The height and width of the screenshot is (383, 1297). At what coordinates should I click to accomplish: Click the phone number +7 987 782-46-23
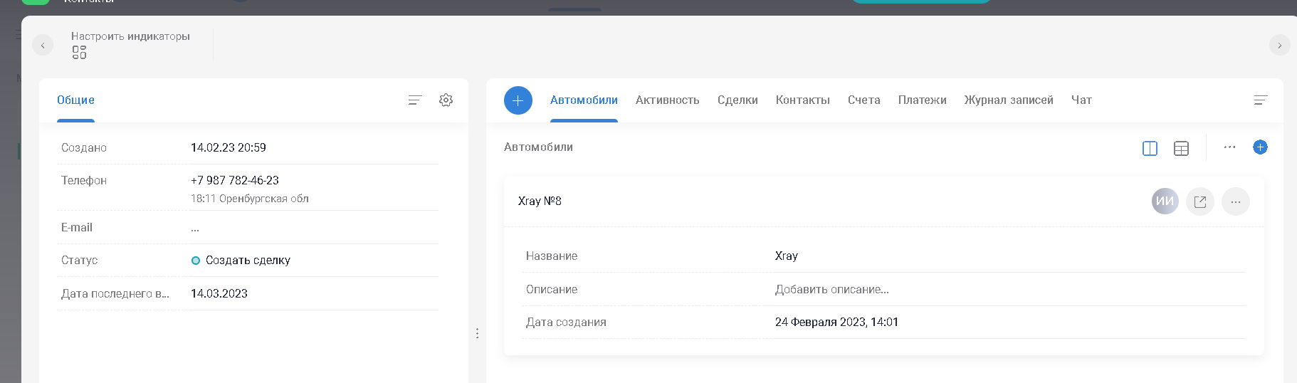pos(235,181)
